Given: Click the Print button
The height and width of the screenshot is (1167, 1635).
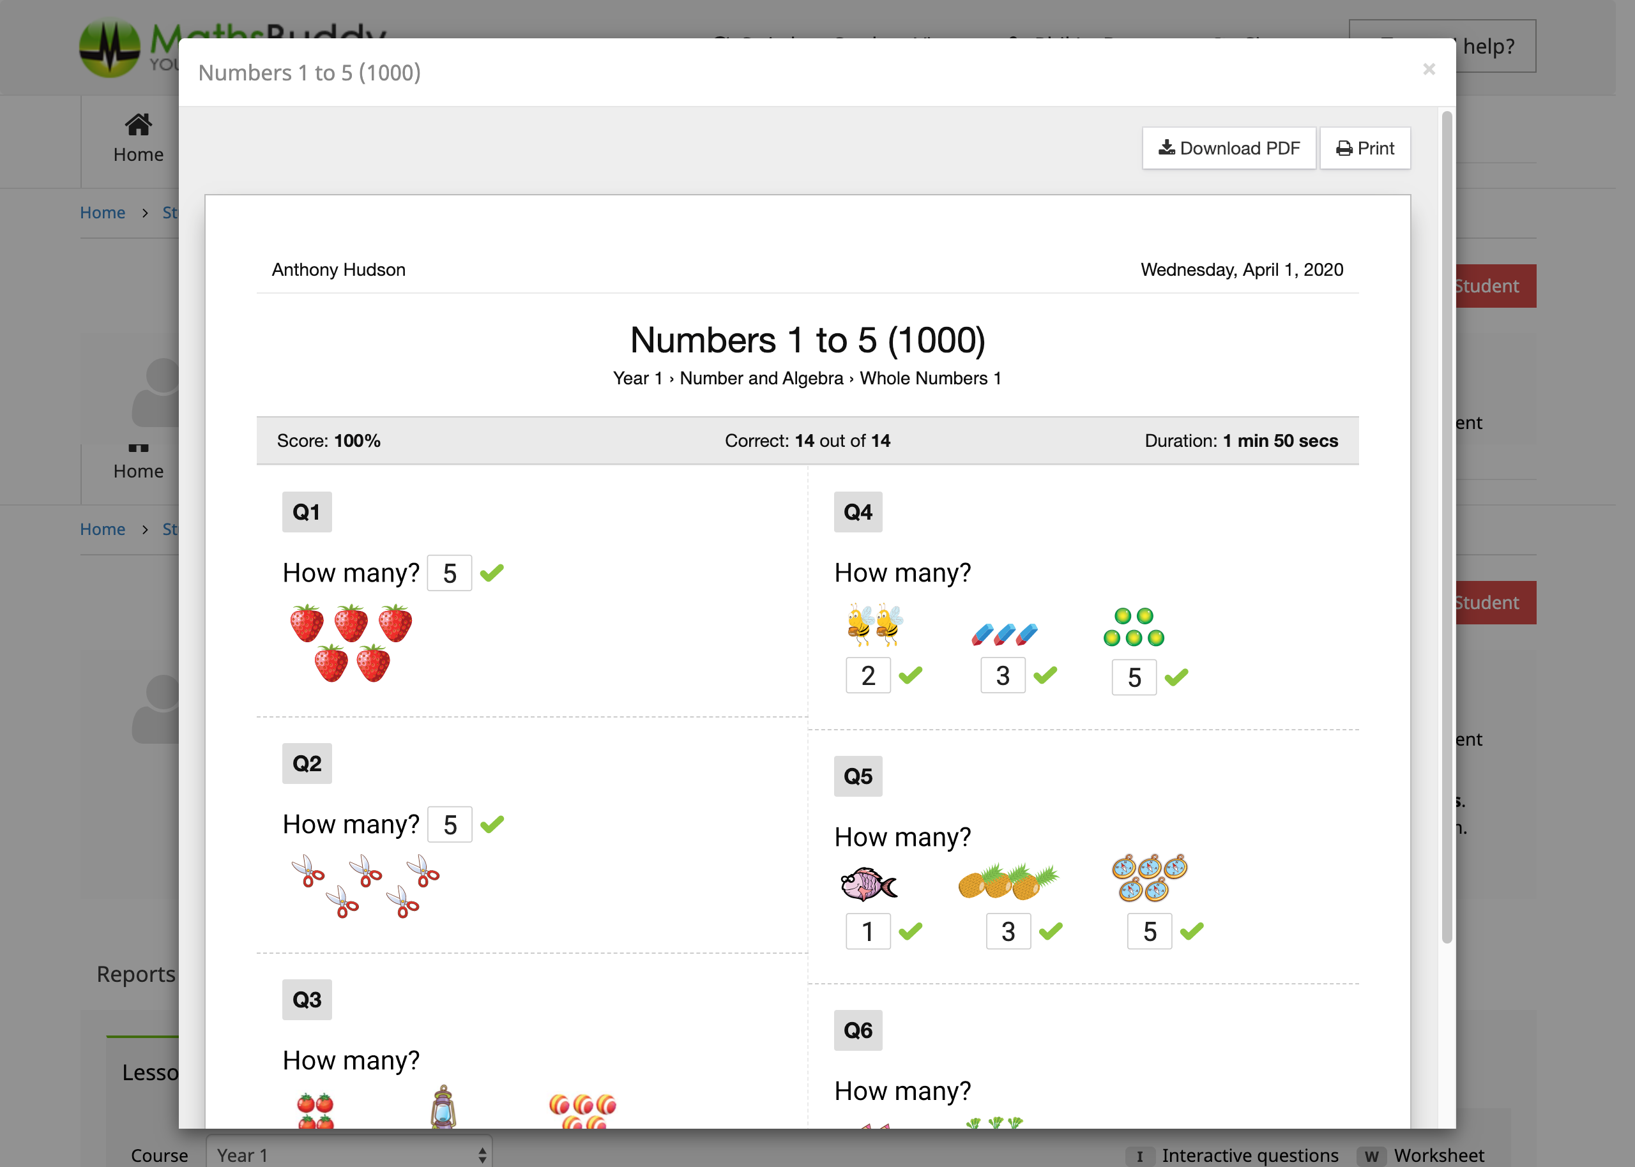Looking at the screenshot, I should pos(1365,148).
